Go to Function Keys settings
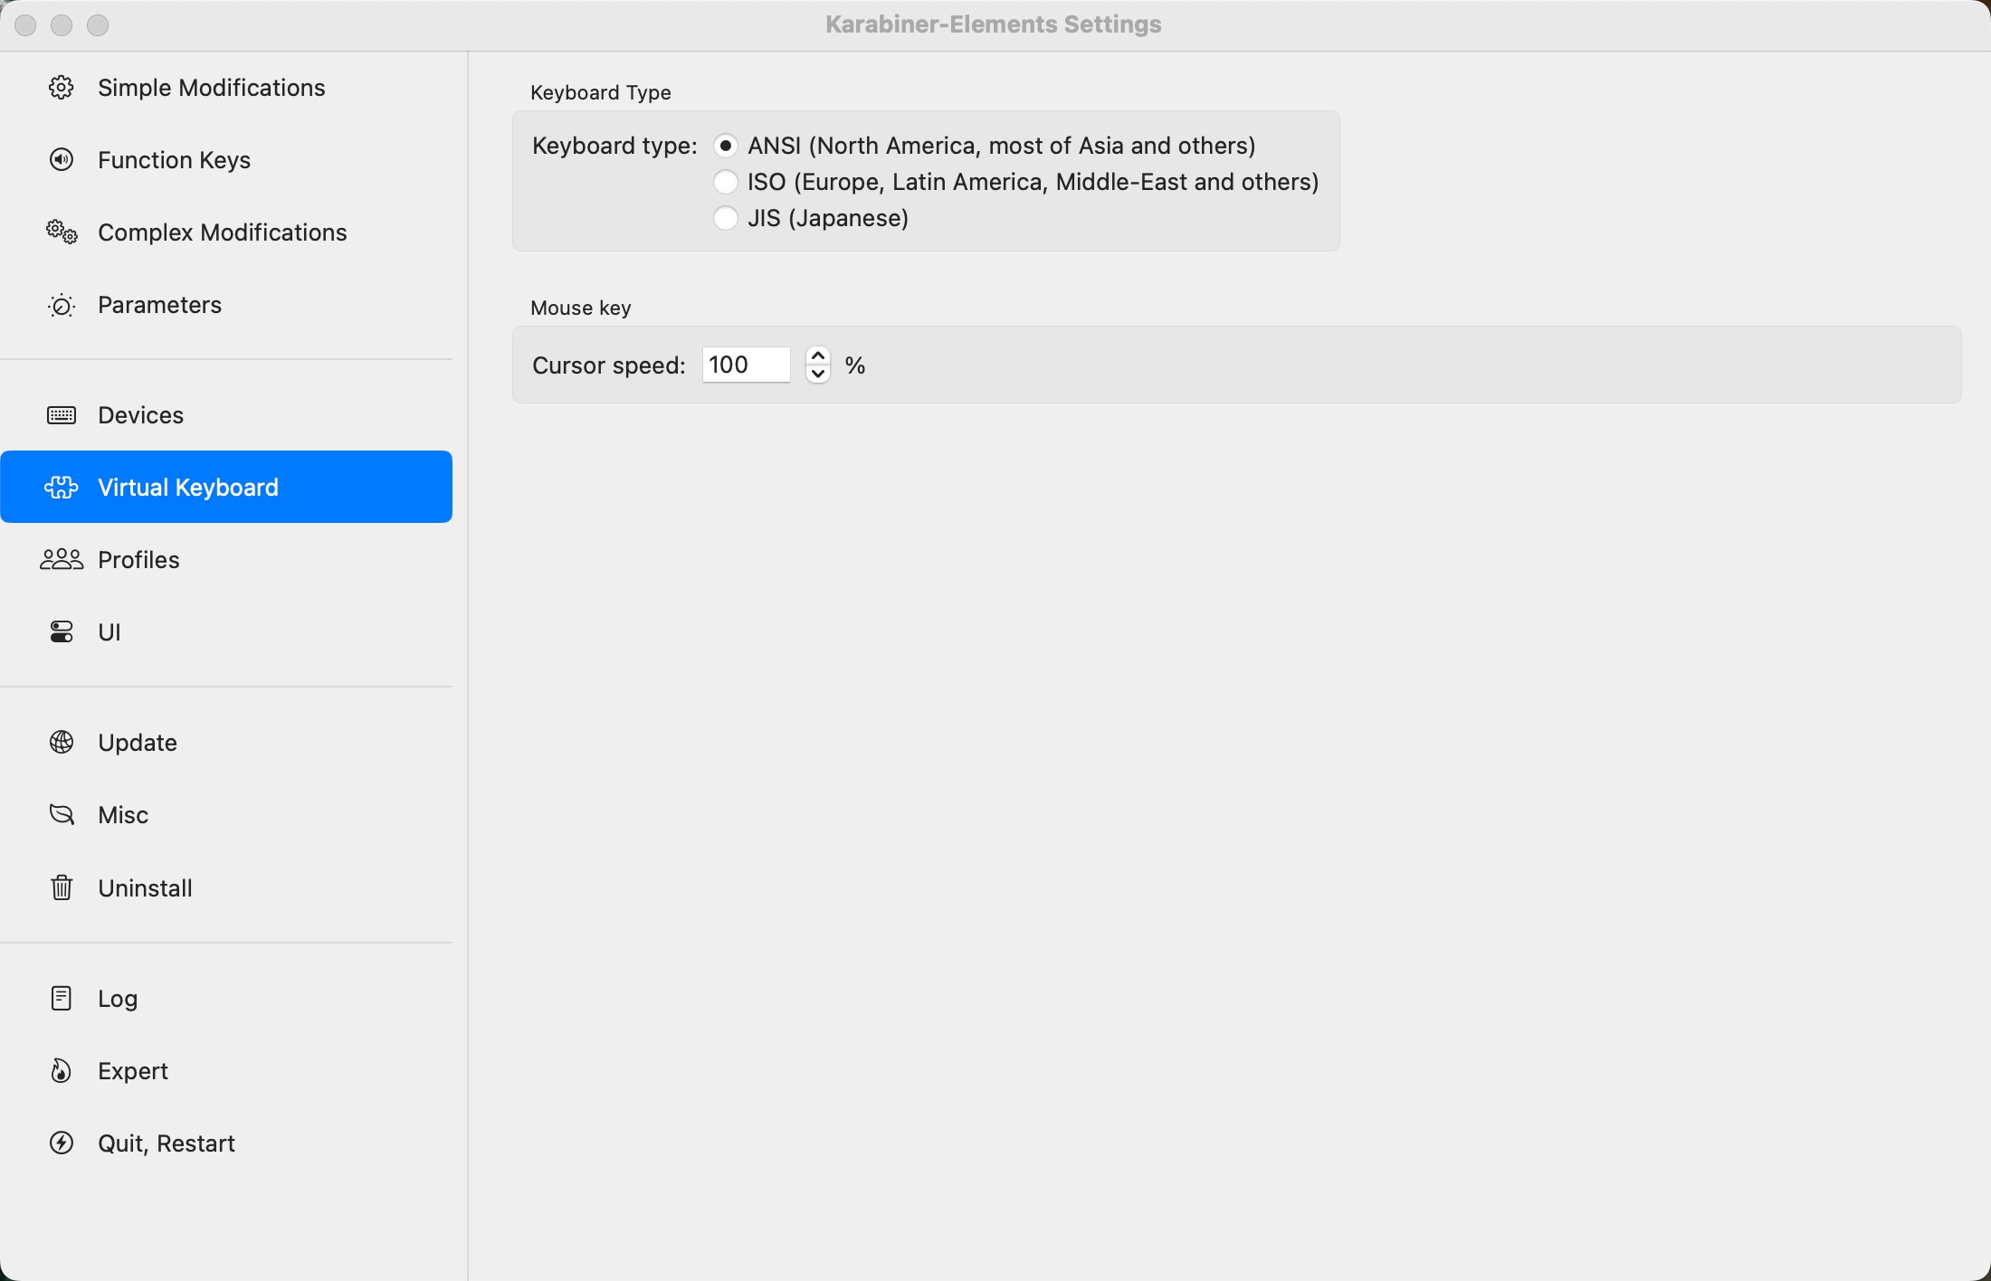The width and height of the screenshot is (1991, 1281). (x=175, y=160)
